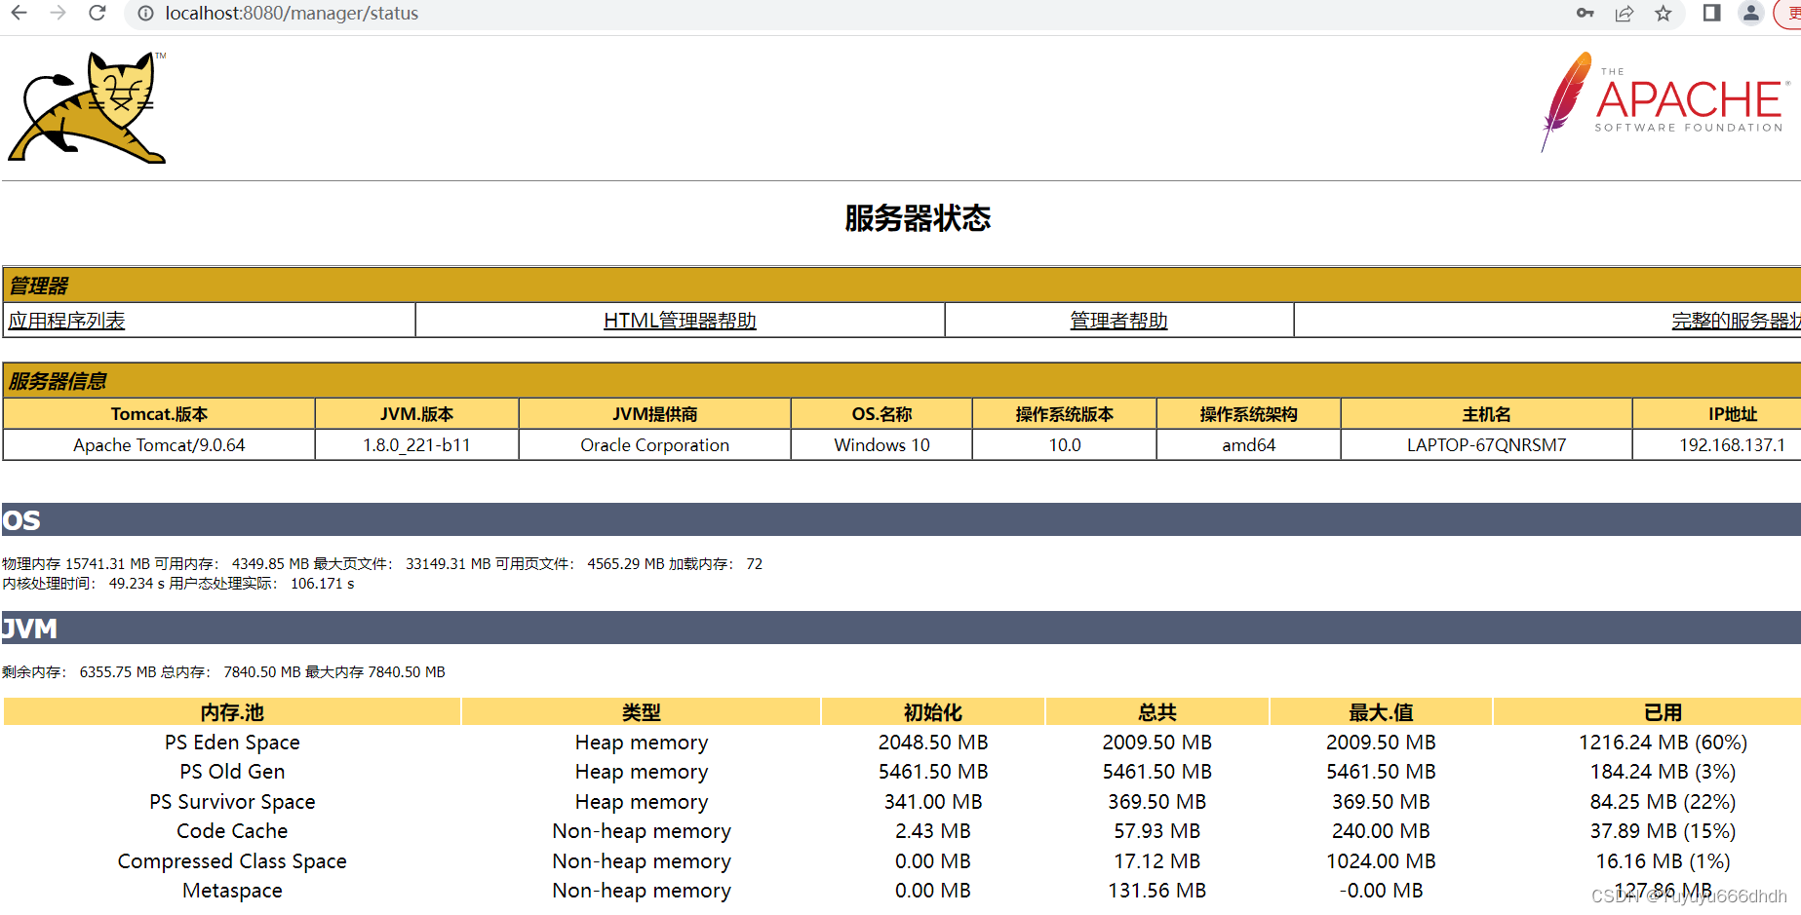1801x915 pixels.
Task: Bookmark this page using the star icon
Action: (1664, 14)
